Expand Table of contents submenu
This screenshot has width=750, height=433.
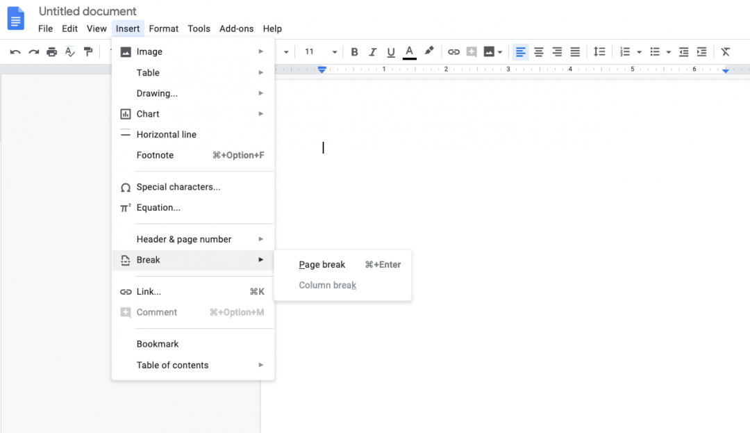pos(193,365)
